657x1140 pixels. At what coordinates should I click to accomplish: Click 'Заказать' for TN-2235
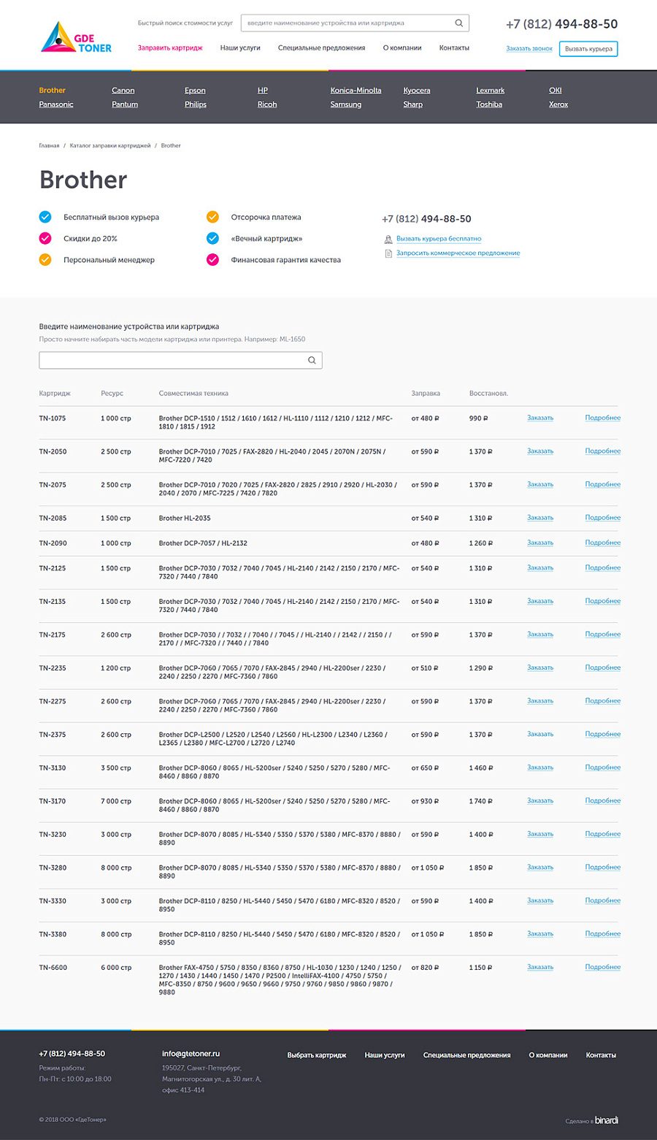[540, 668]
